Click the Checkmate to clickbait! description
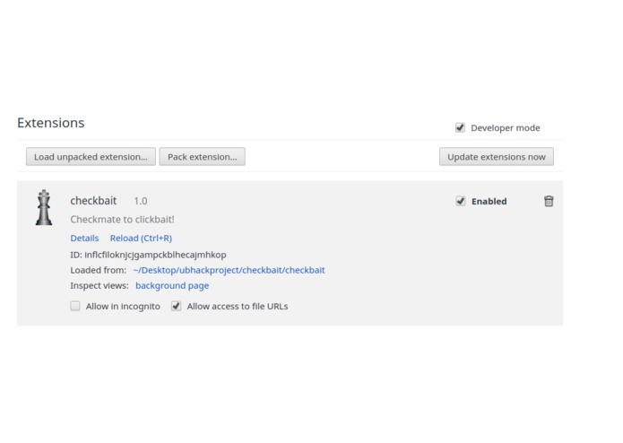 (123, 220)
